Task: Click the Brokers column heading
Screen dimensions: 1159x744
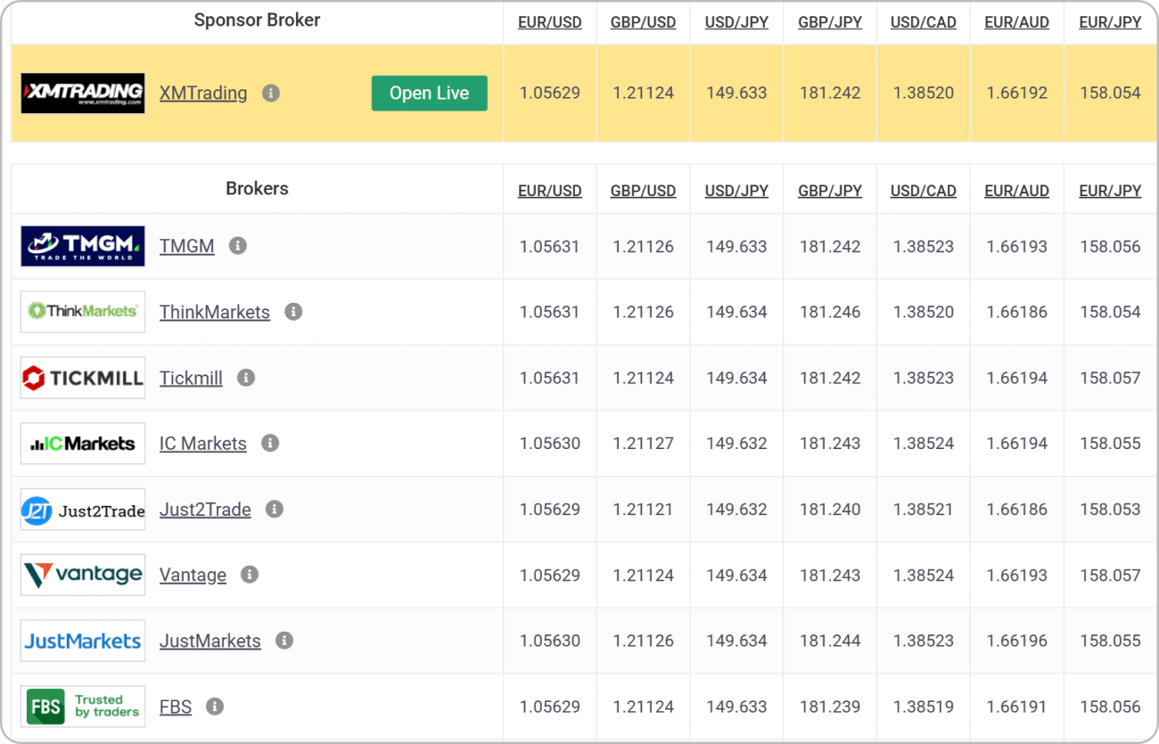Action: pyautogui.click(x=257, y=189)
